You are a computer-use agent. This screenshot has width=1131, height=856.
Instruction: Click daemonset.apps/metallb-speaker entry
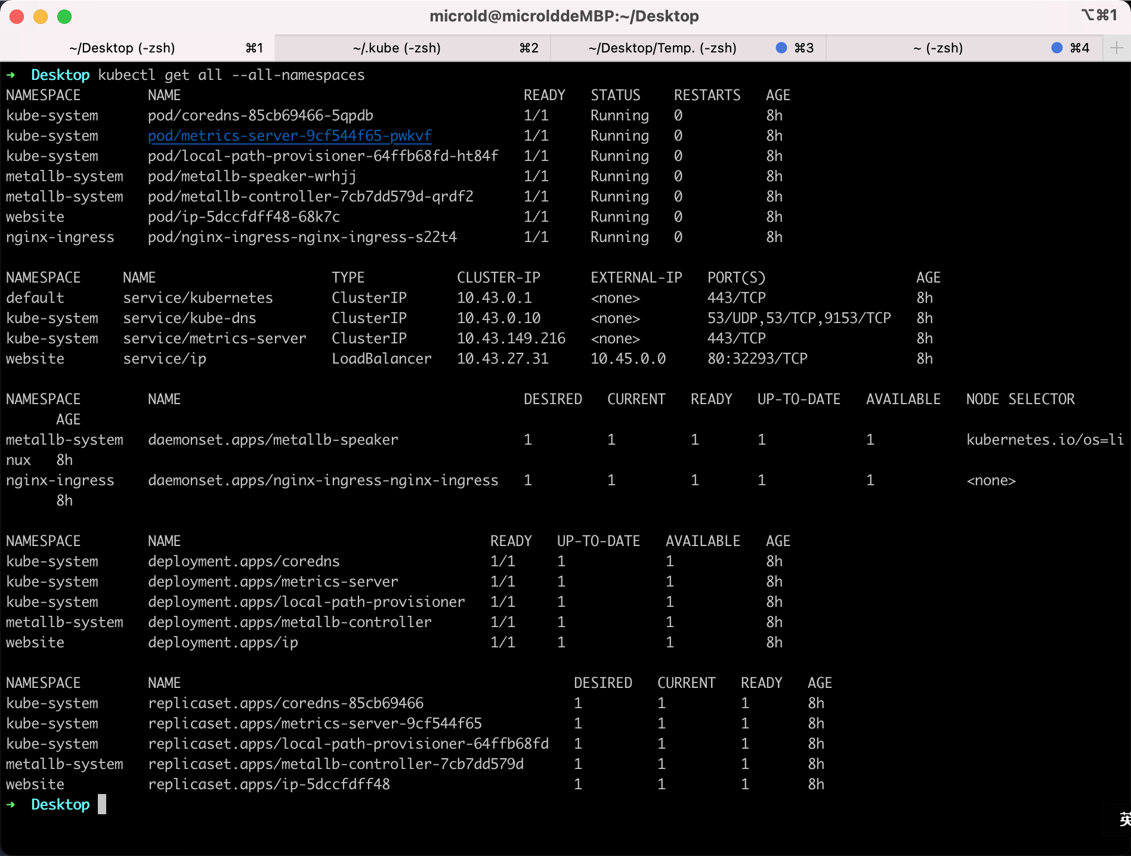click(x=273, y=440)
